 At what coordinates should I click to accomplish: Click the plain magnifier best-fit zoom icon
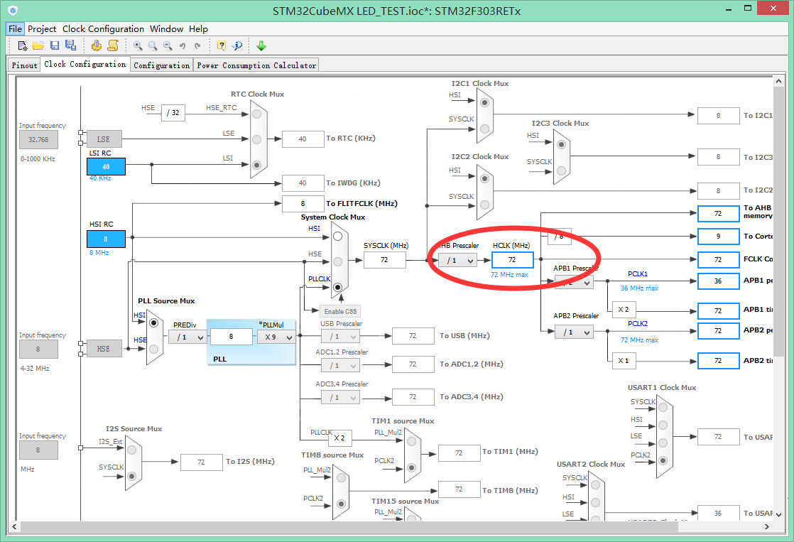[x=153, y=45]
